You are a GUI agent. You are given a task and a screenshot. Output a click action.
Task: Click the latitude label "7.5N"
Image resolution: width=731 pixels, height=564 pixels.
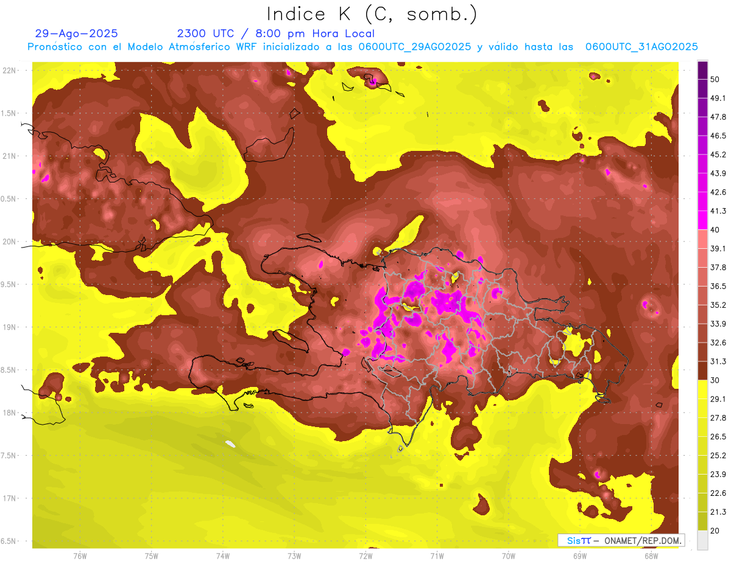[9, 456]
